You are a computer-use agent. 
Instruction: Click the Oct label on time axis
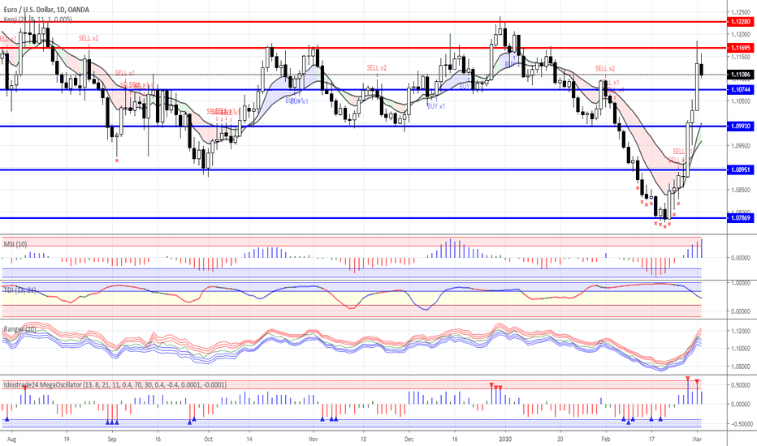pos(208,440)
